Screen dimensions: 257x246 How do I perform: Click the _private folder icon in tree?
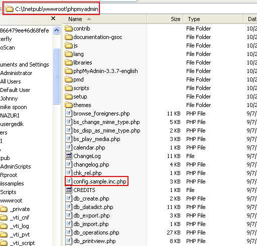tap(4, 209)
